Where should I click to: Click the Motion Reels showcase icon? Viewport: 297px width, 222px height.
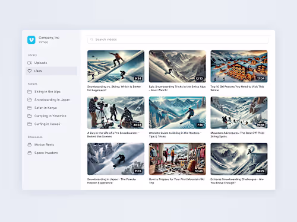30,144
